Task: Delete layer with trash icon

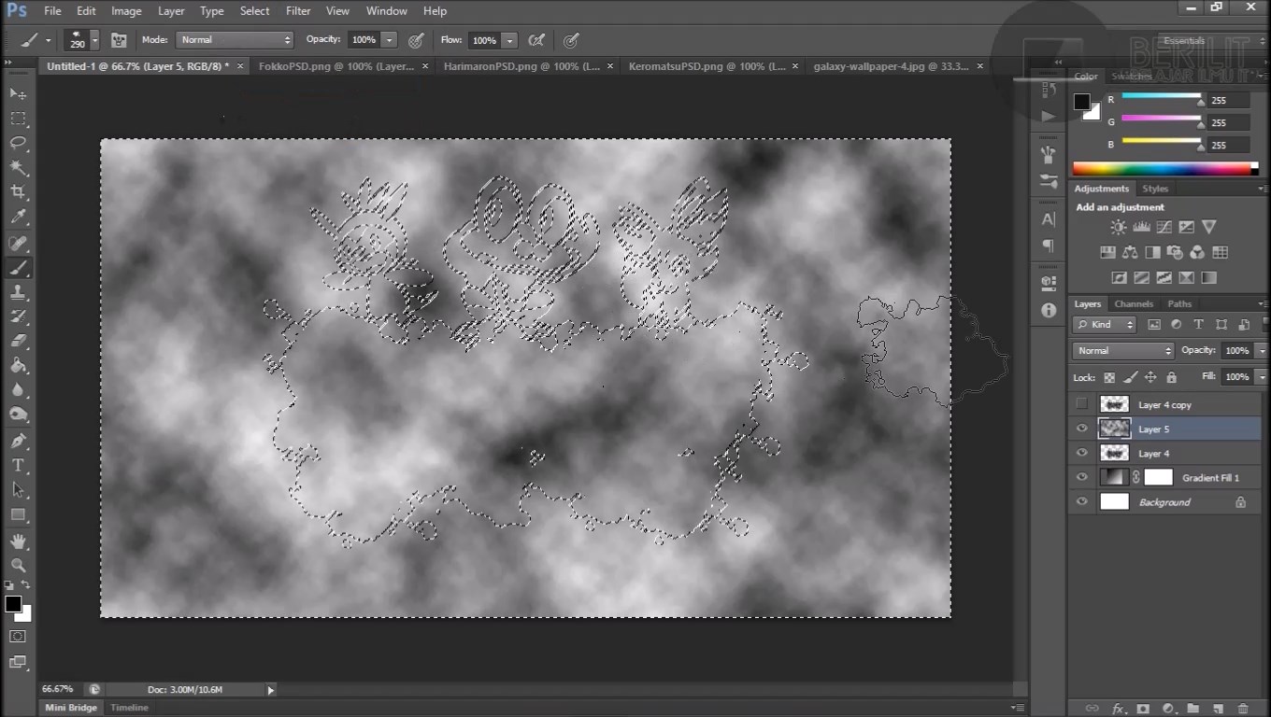Action: [1243, 709]
